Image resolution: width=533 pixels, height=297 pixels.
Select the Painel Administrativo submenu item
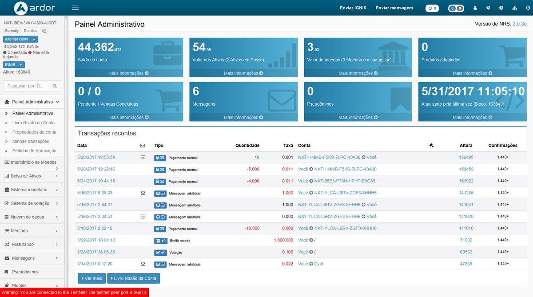tap(33, 113)
